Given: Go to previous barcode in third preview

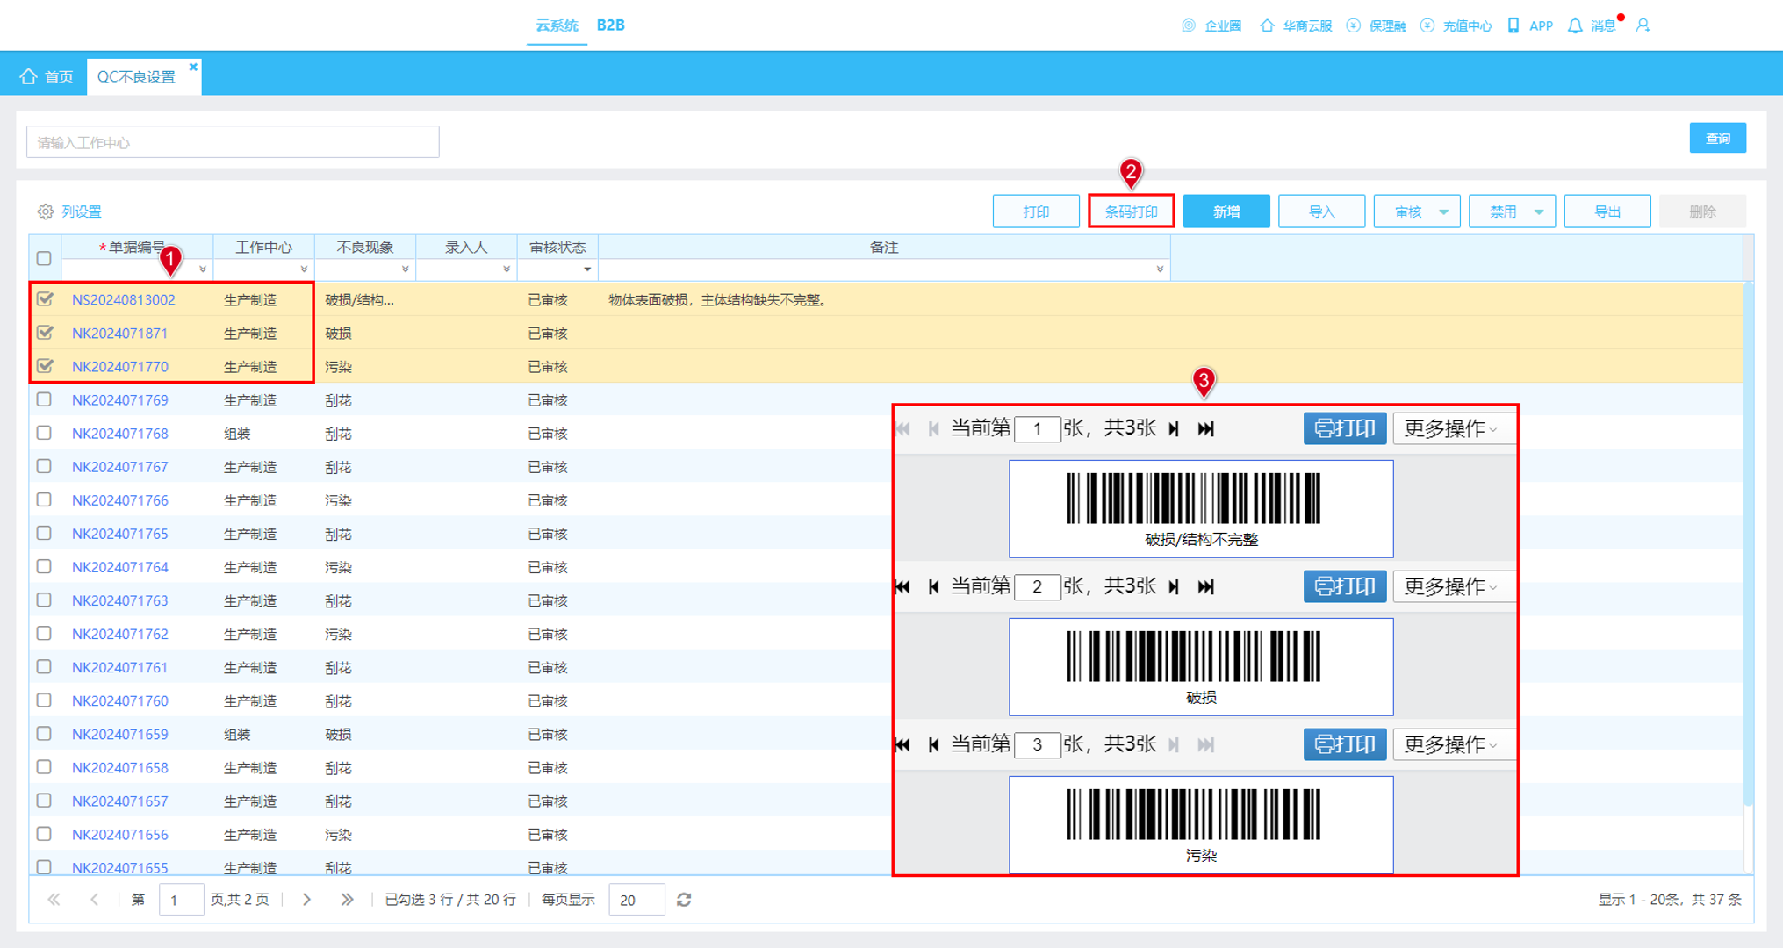Looking at the screenshot, I should coord(934,744).
